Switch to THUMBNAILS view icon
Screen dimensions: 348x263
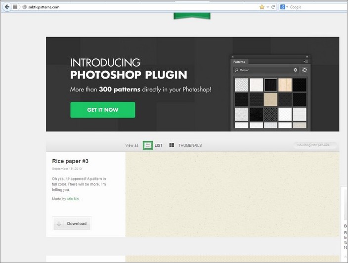172,145
